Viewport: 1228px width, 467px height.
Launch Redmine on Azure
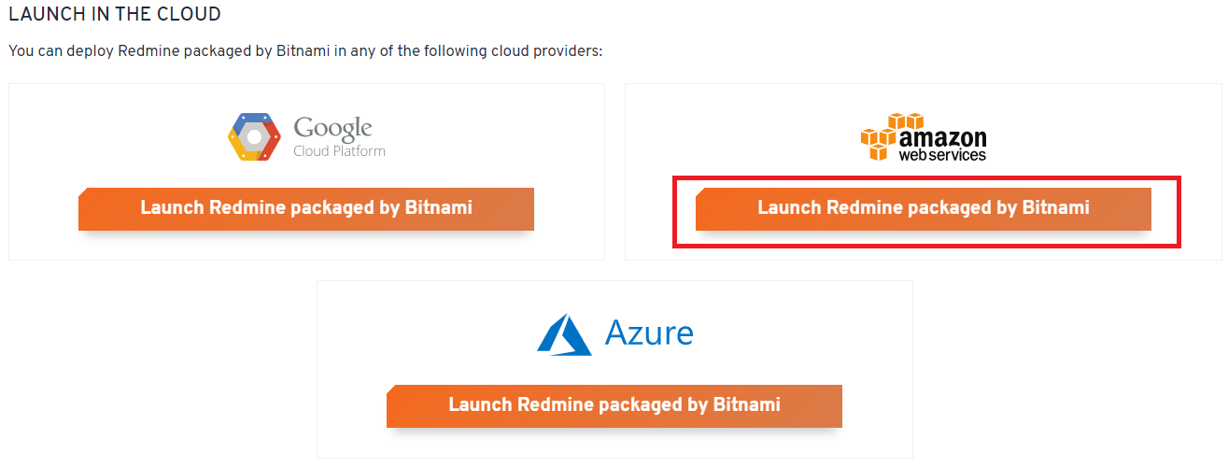(x=614, y=405)
